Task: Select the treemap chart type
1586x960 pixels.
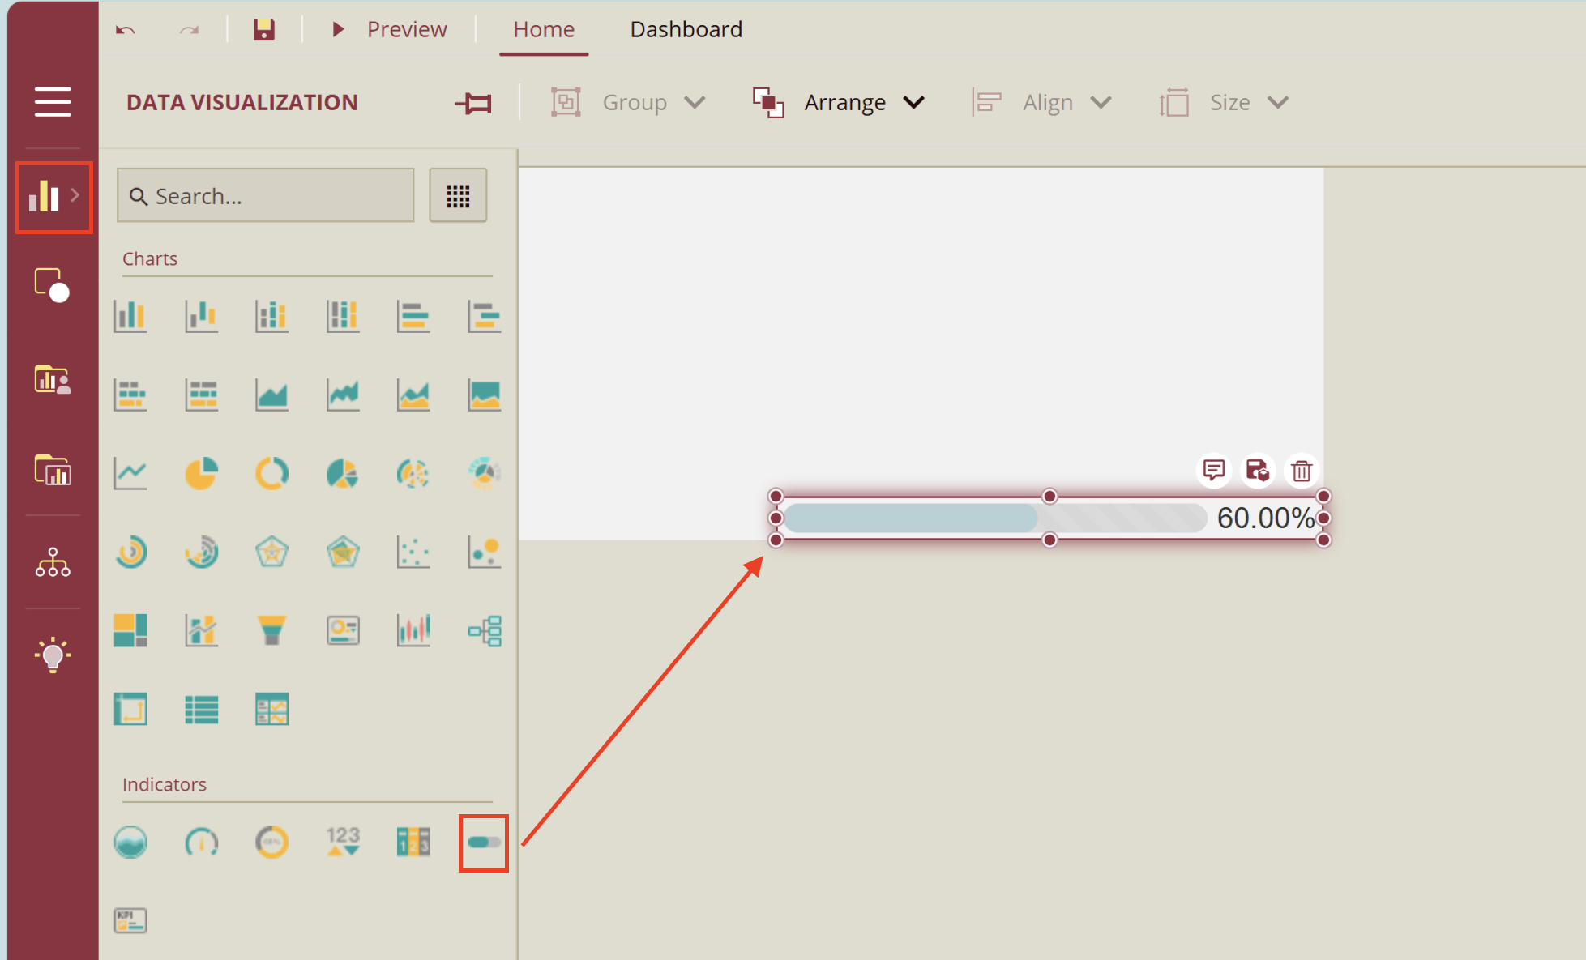Action: click(130, 629)
